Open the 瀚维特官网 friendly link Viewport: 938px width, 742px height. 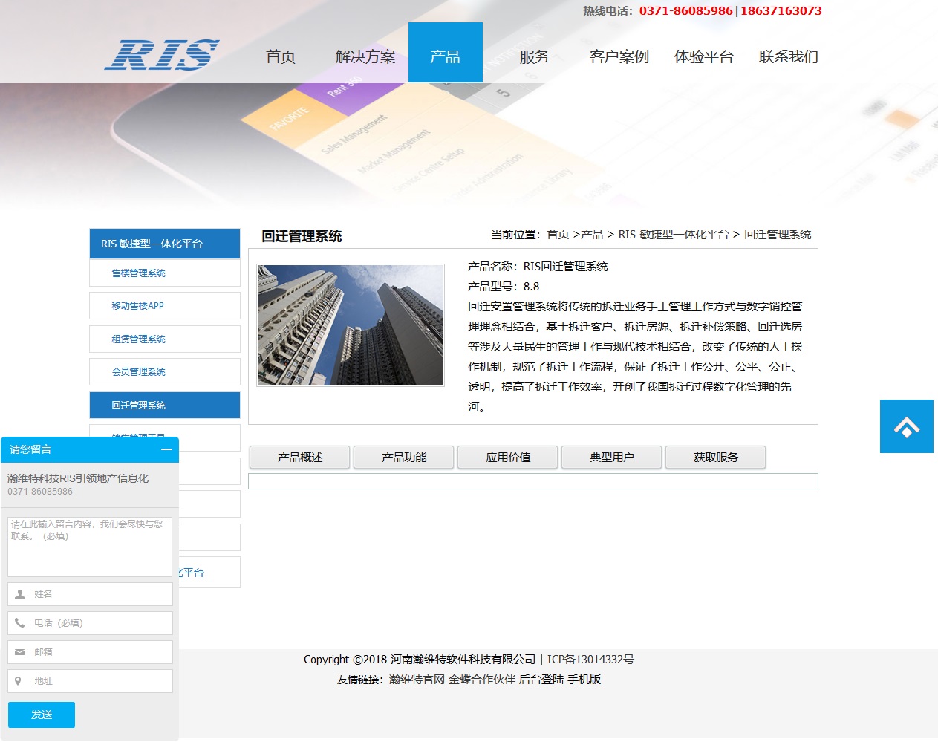(417, 679)
